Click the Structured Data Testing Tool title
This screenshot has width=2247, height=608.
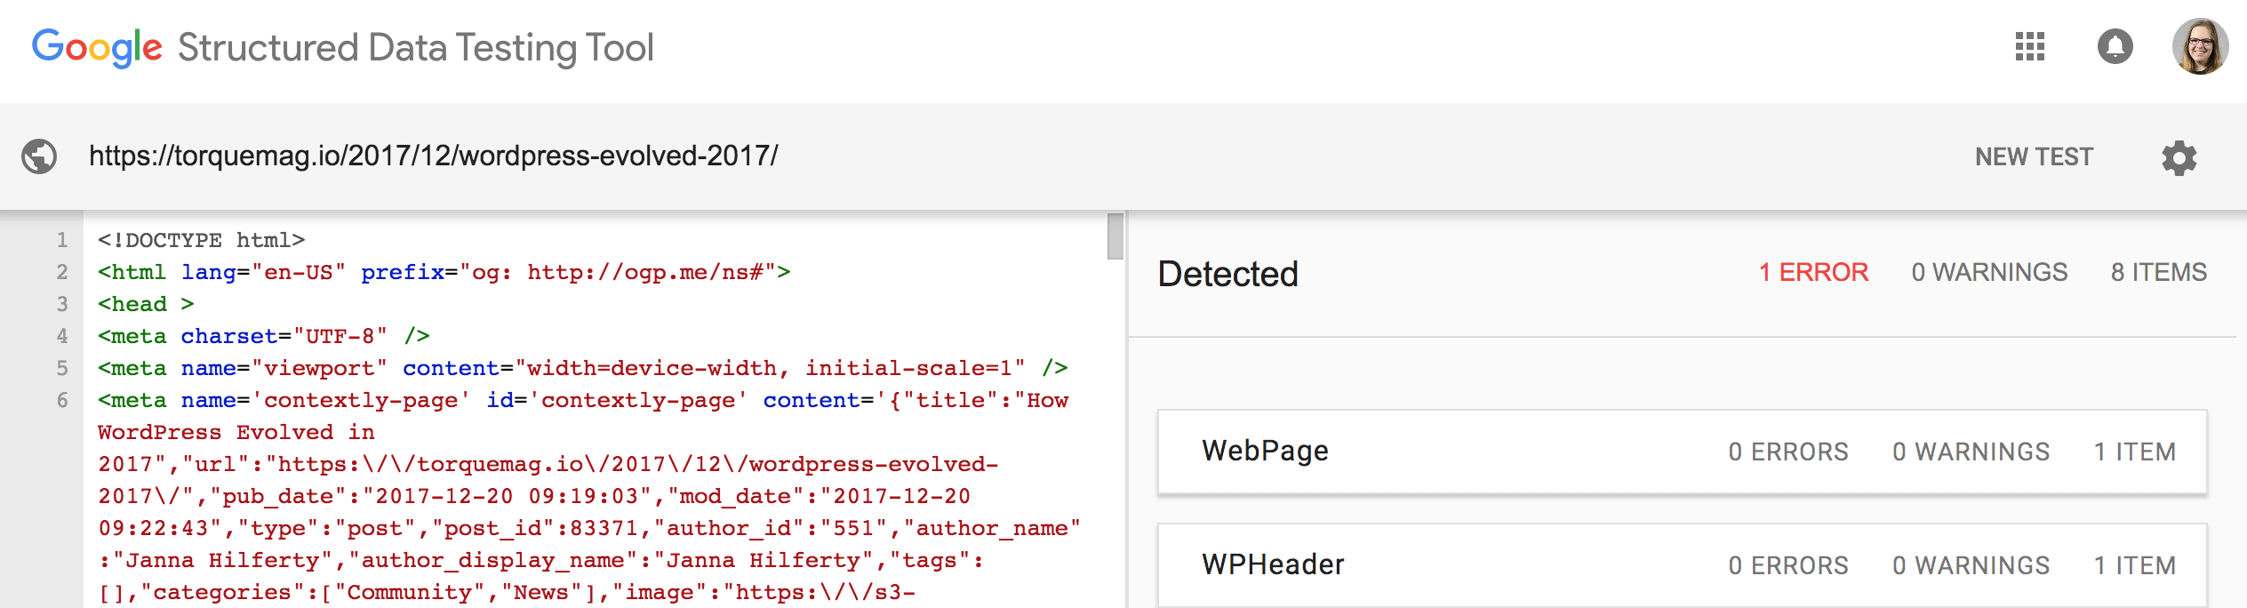coord(415,48)
